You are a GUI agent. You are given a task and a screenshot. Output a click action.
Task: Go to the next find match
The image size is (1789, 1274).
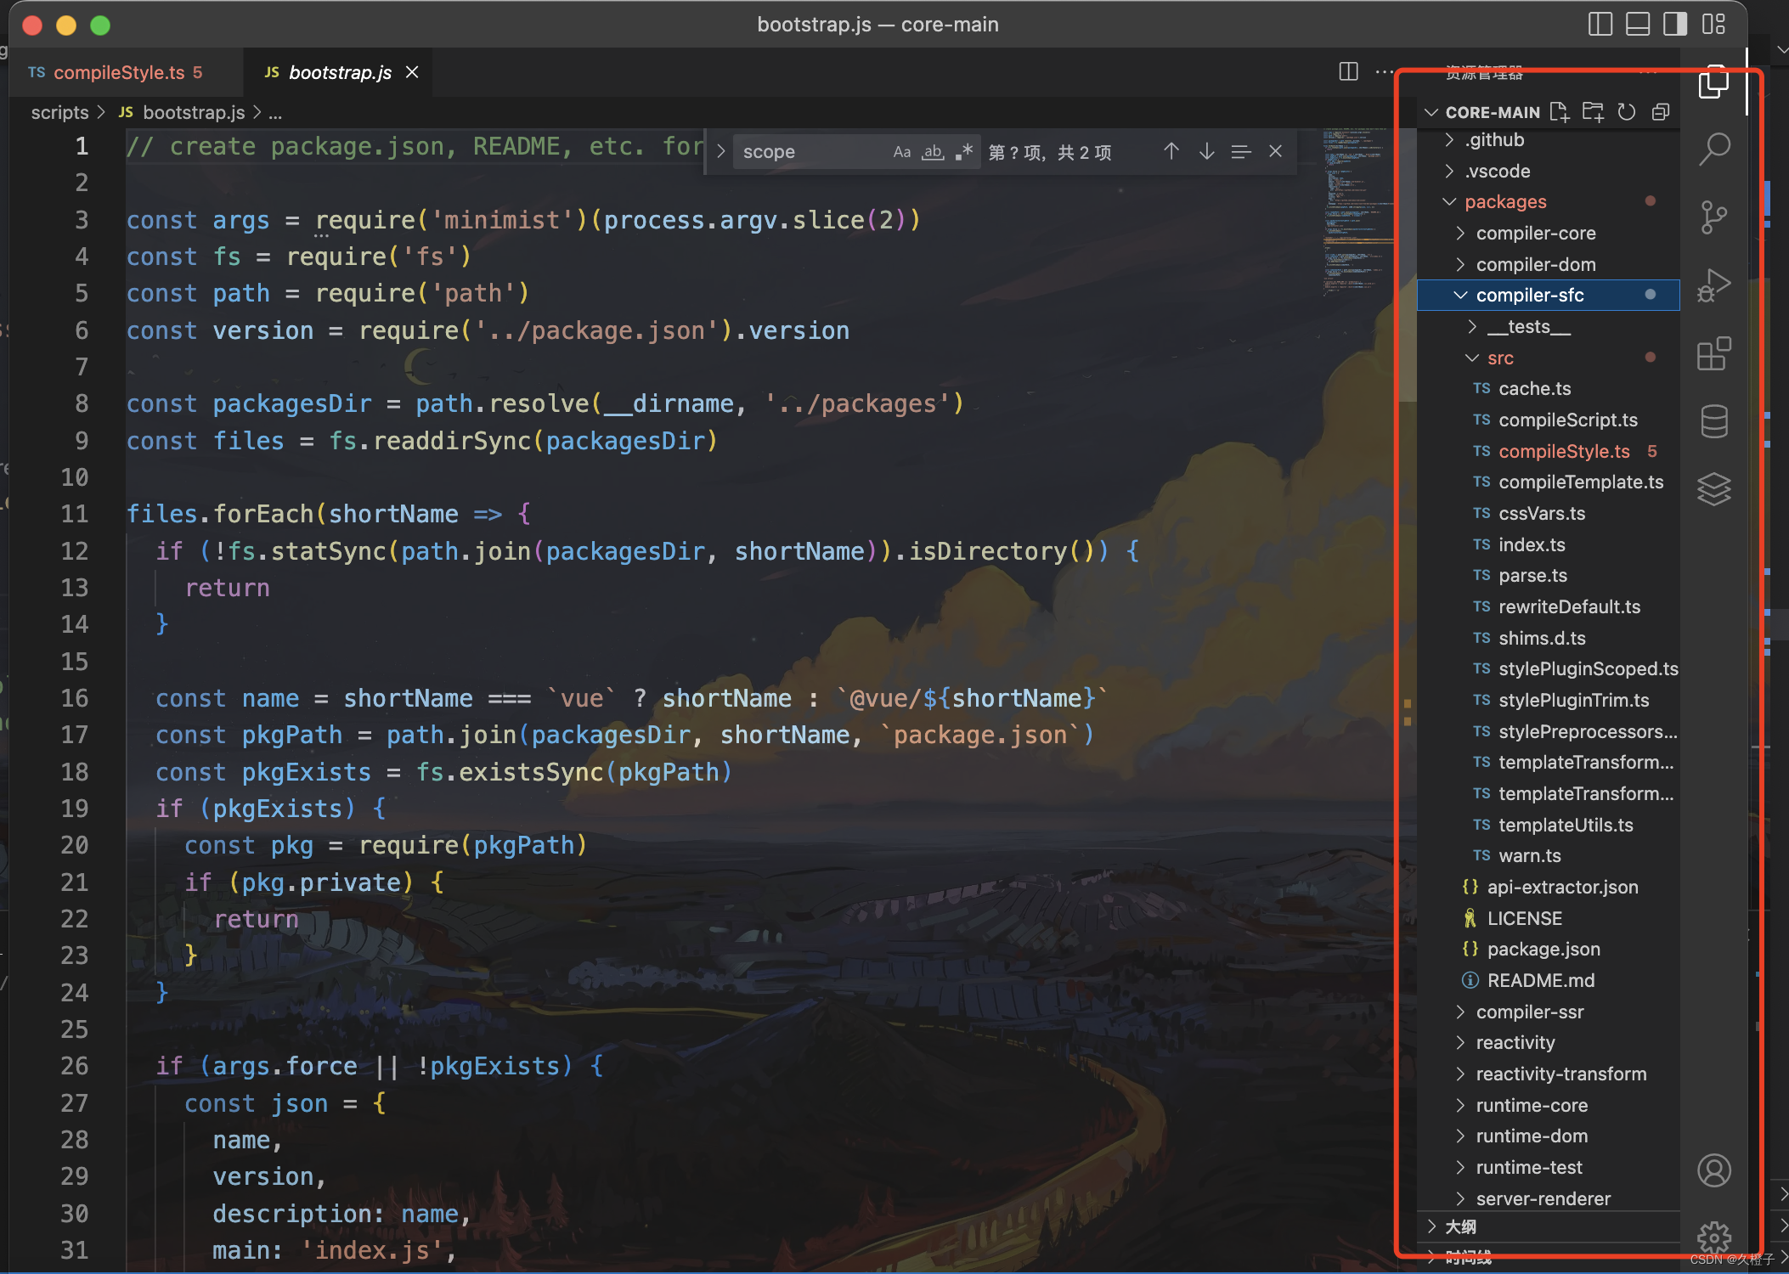pyautogui.click(x=1206, y=152)
